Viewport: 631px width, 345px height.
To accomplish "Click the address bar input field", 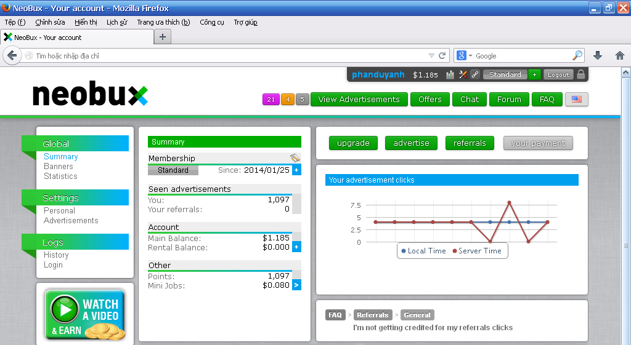I will pos(229,56).
